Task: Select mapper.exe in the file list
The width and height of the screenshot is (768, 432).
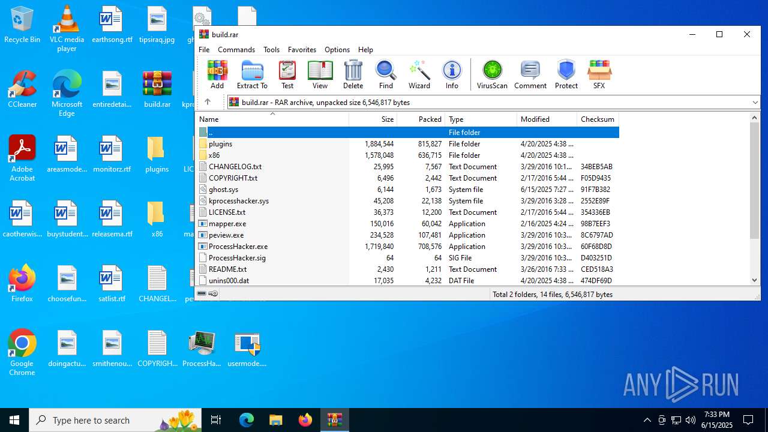Action: (x=408, y=224)
